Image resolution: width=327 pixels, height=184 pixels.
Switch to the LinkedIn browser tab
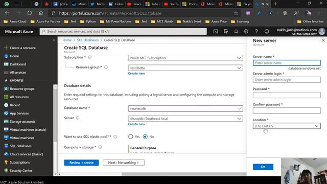[116, 4]
